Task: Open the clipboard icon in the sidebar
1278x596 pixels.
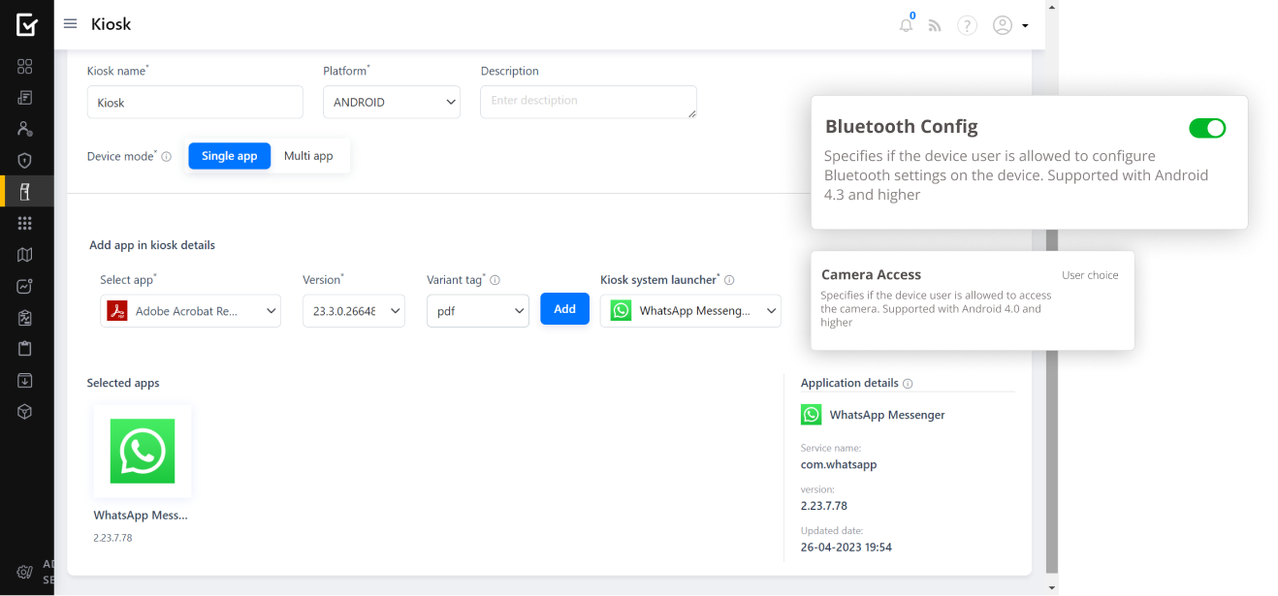Action: point(25,349)
